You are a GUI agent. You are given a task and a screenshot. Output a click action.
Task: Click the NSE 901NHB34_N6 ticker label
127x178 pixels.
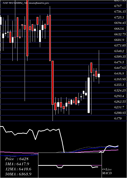click(x=15, y=3)
